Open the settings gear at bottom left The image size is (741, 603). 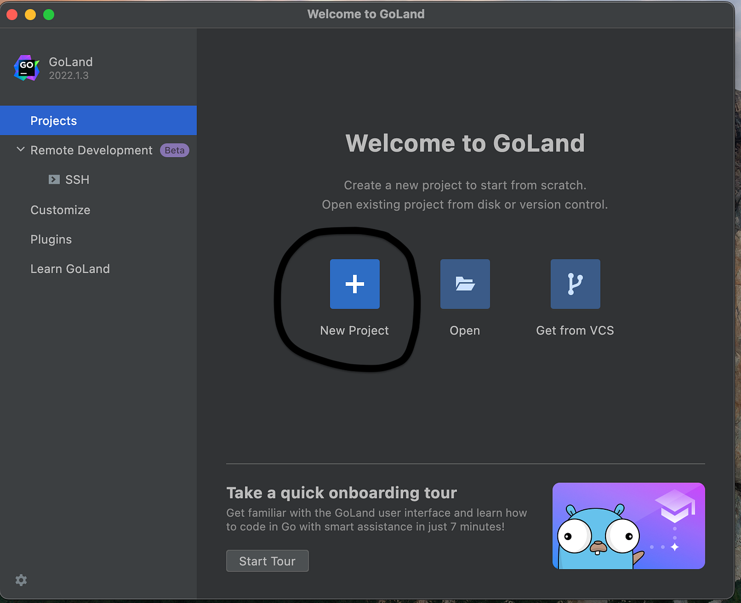21,580
